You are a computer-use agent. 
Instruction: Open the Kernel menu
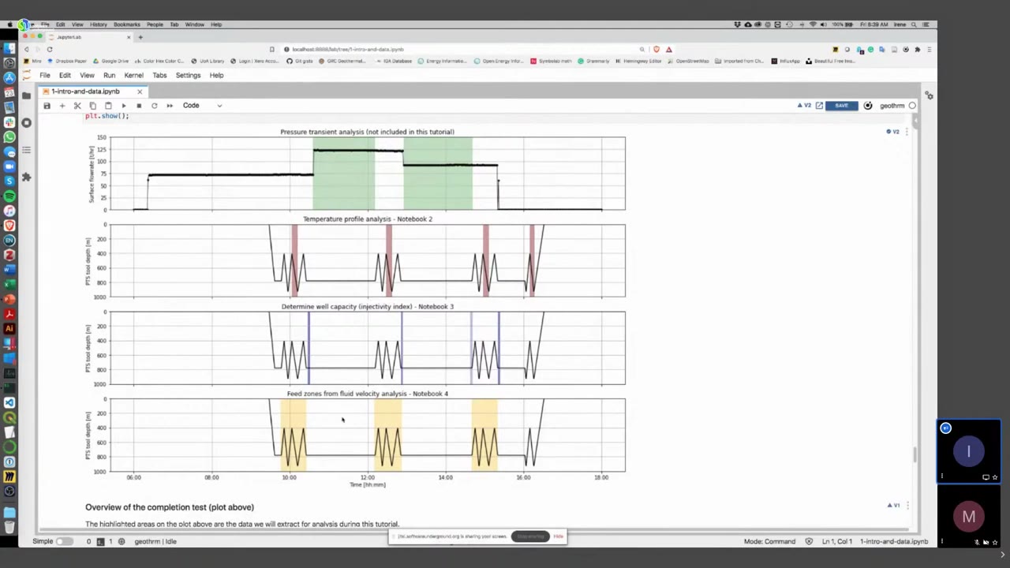[133, 75]
